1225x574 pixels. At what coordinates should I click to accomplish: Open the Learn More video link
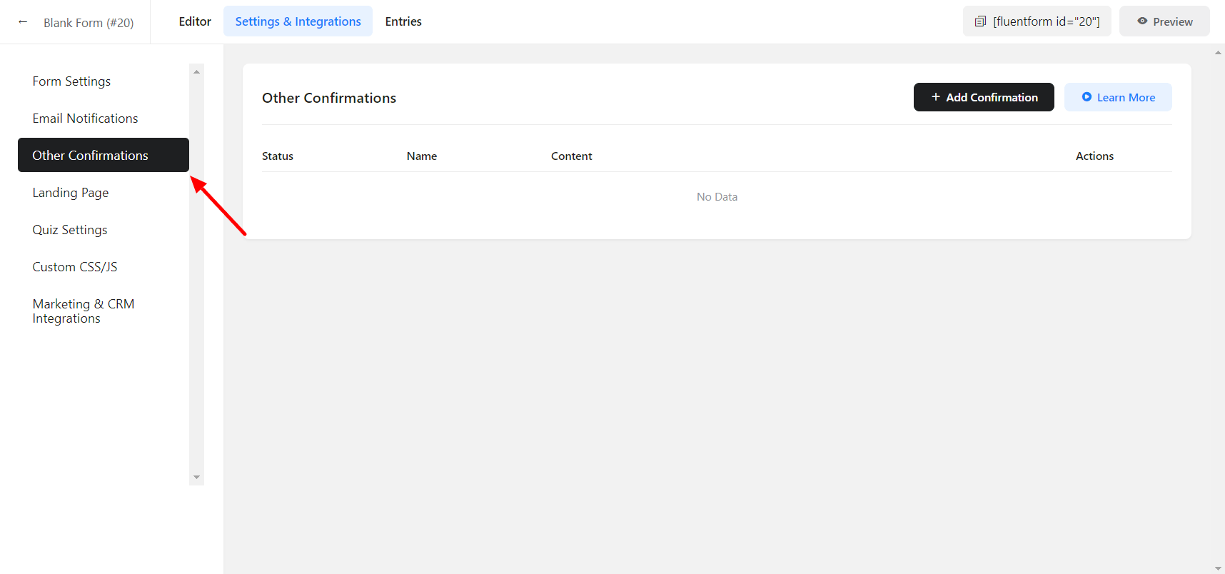click(1118, 97)
